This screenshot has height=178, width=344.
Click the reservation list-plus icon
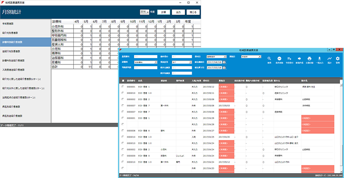pyautogui.click(x=289, y=59)
